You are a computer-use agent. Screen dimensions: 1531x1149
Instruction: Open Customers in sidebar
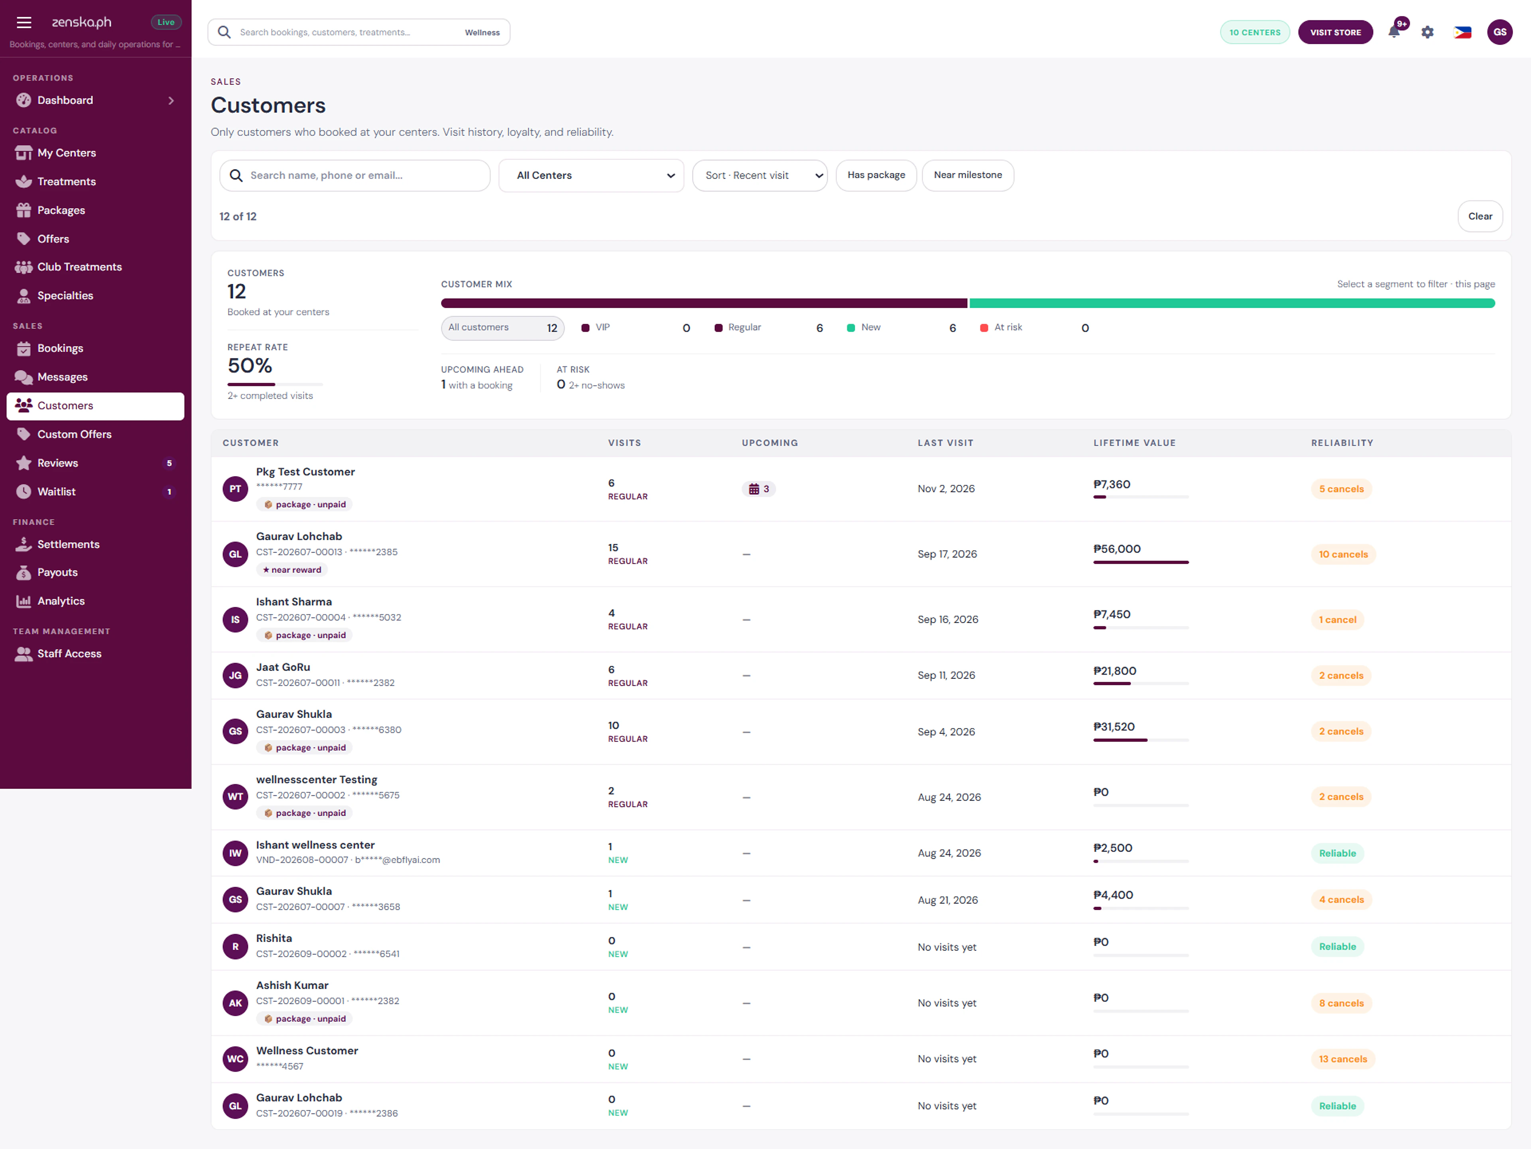(x=96, y=405)
